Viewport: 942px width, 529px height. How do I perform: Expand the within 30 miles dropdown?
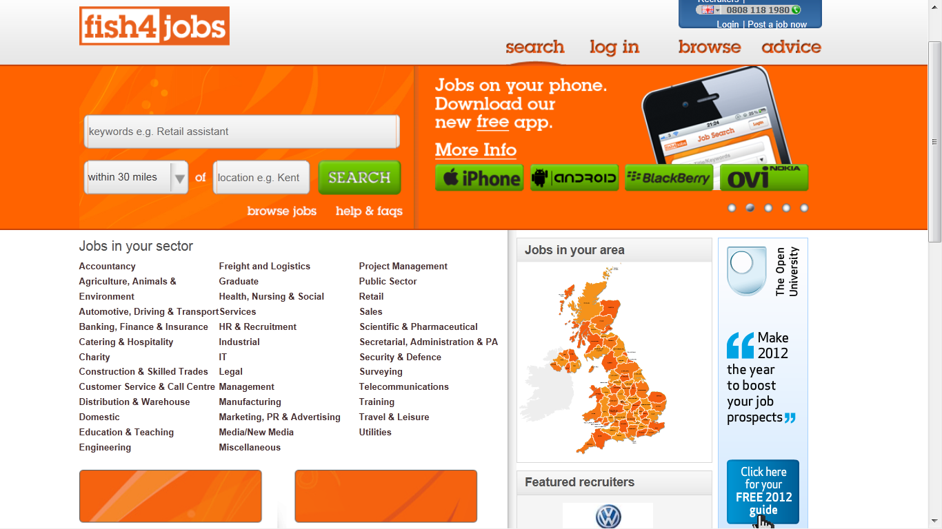click(136, 177)
